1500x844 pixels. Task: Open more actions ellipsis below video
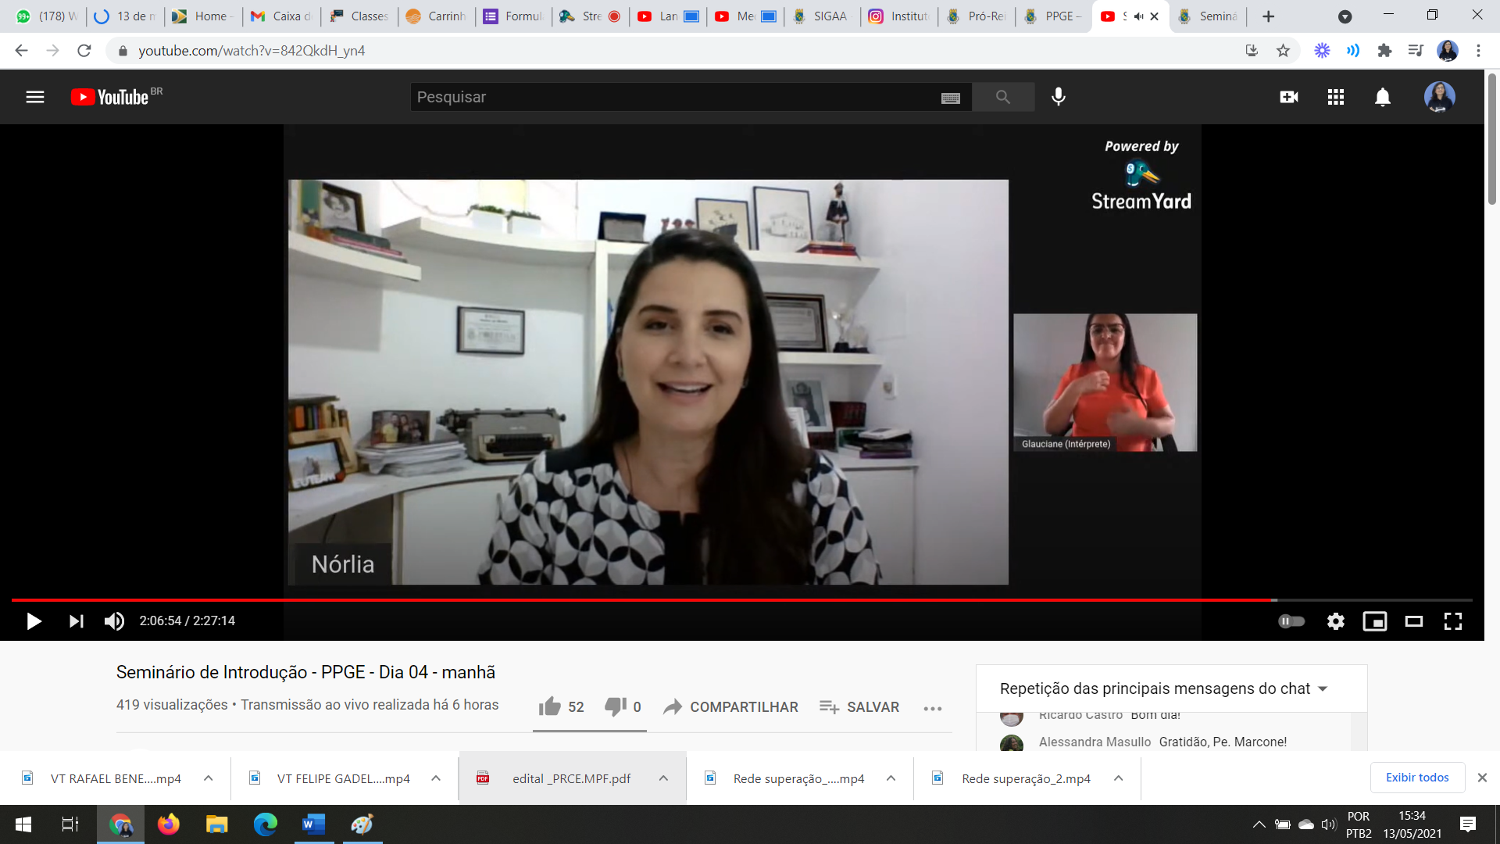(933, 708)
